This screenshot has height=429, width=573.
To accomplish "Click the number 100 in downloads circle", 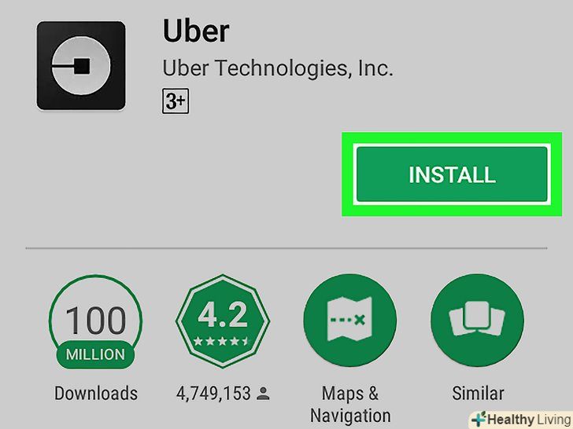I will coord(96,321).
